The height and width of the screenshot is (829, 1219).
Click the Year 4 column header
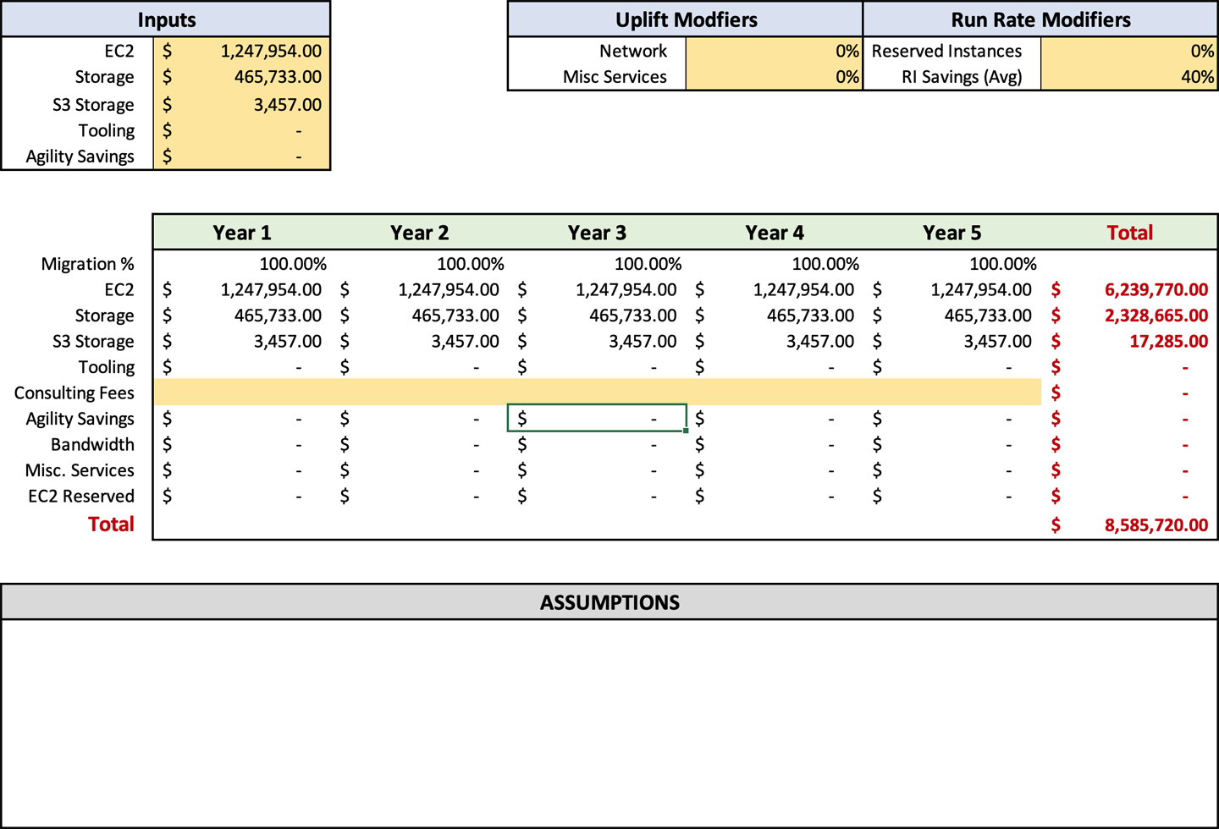pos(775,233)
